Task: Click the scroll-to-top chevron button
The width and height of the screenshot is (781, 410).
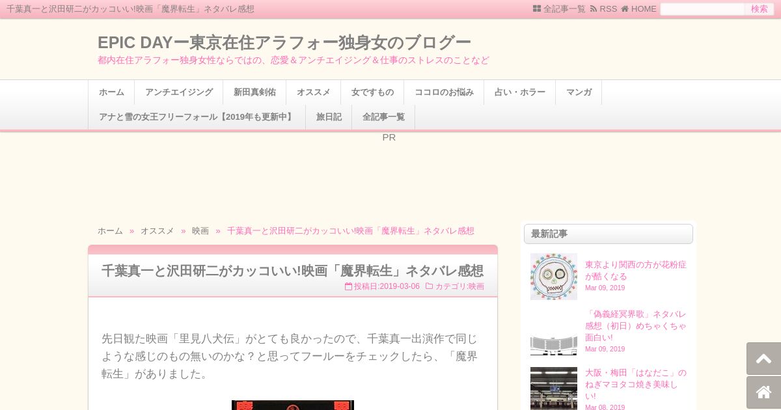Action: tap(763, 359)
